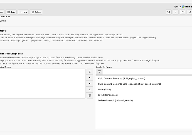Image resolution: width=192 pixels, height=135 pixels.
Task: Delete the record using Delete button
Action: point(36,12)
